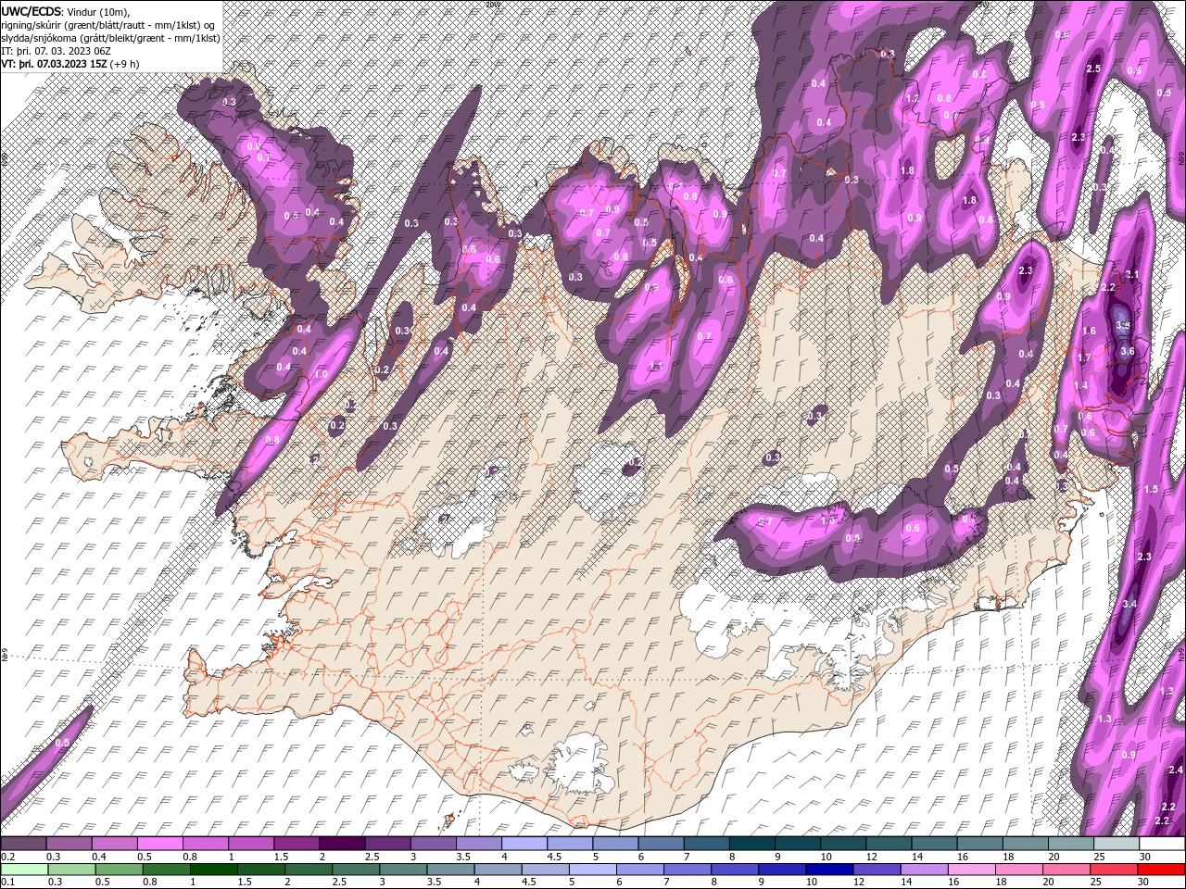Pick the light grey 25–30 snow legend swatch
The height and width of the screenshot is (889, 1186).
coord(1117,844)
